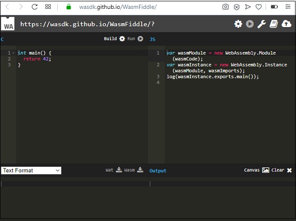Reload the page in the browser
This screenshot has width=296, height=221.
(35, 7)
